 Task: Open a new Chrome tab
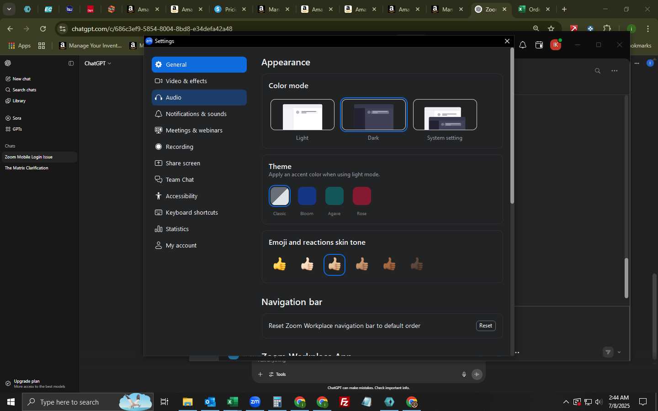point(564,9)
